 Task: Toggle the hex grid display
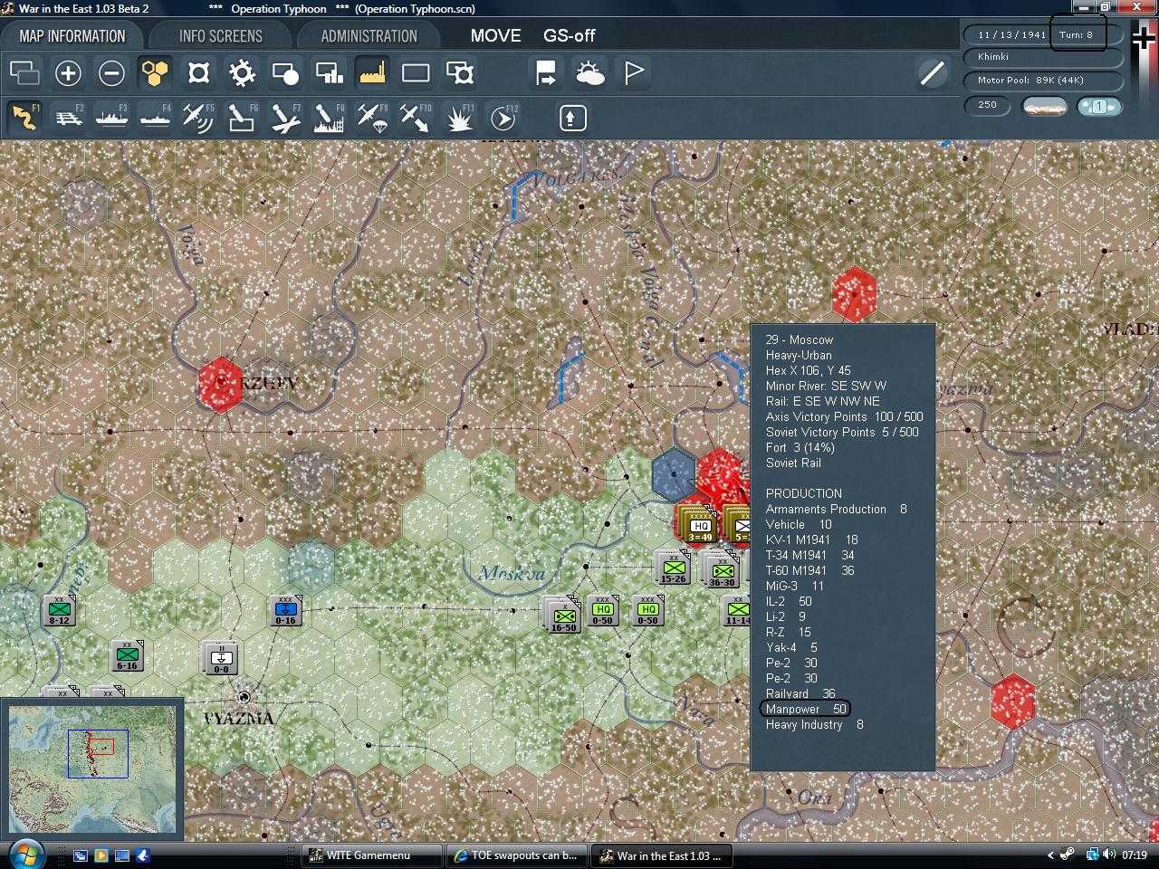(x=155, y=72)
